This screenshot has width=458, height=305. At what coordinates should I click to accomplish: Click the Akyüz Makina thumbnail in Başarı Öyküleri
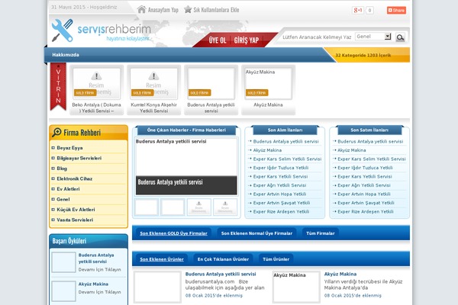tap(63, 291)
